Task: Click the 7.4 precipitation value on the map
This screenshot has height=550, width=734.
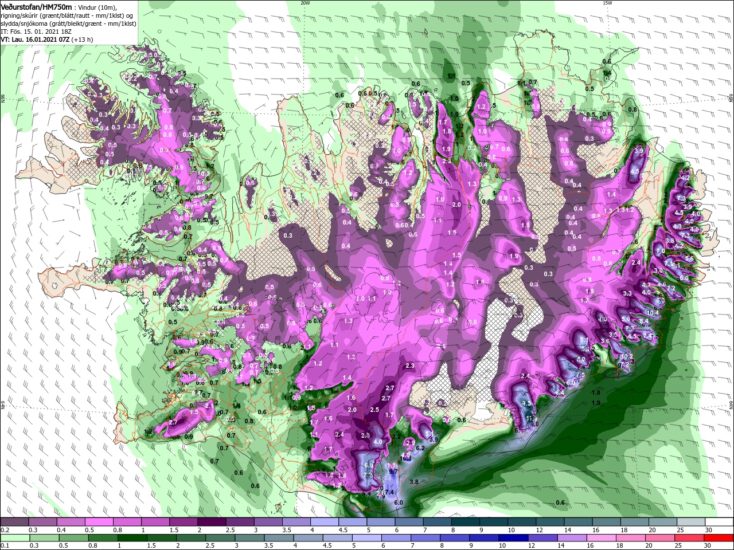Action: 389,492
